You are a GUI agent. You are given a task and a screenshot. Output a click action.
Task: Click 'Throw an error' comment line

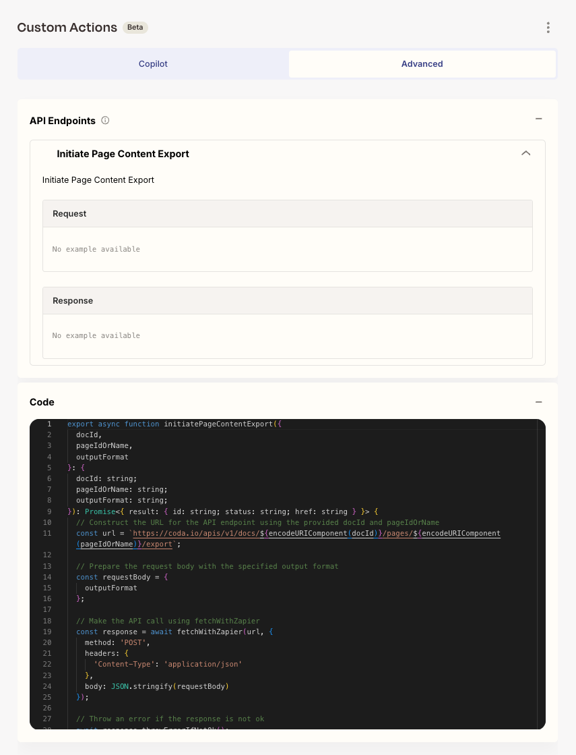tap(170, 719)
